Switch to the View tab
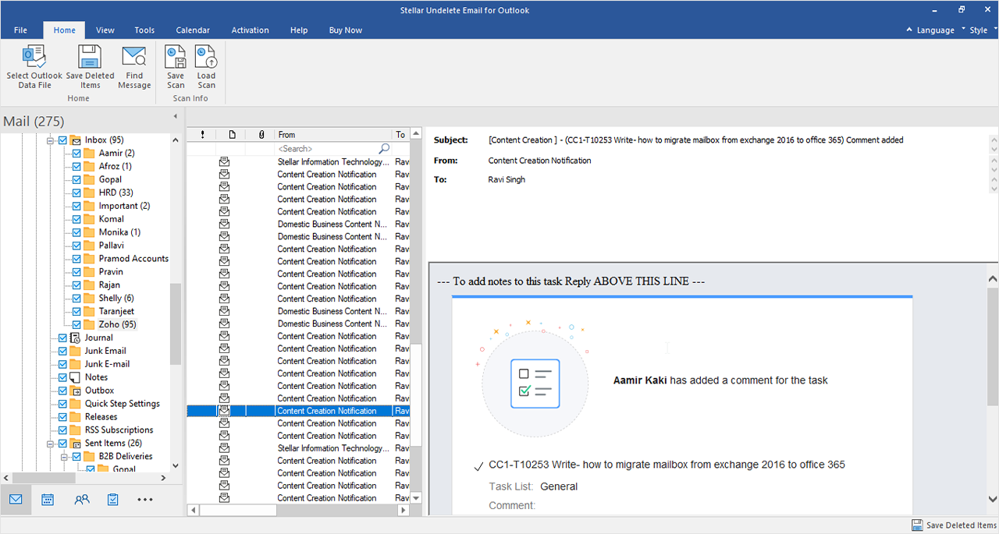The image size is (999, 534). coord(105,30)
